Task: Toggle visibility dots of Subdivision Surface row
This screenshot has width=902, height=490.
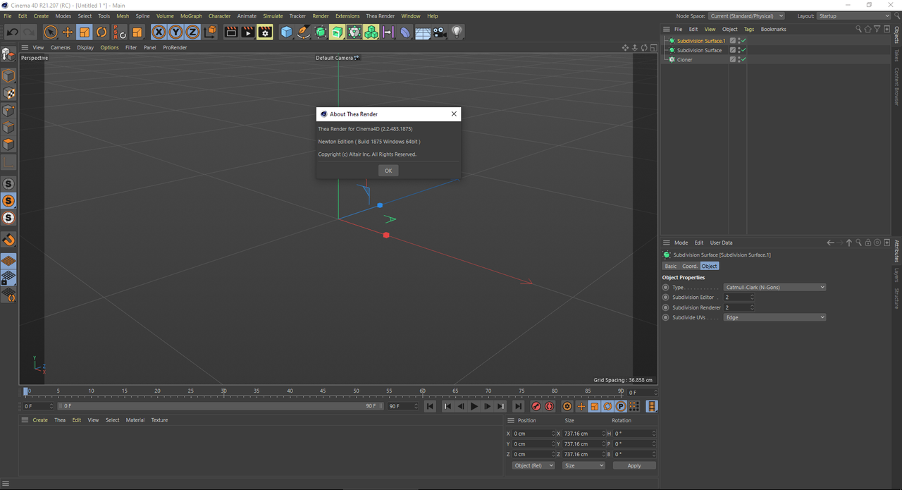Action: (x=738, y=50)
